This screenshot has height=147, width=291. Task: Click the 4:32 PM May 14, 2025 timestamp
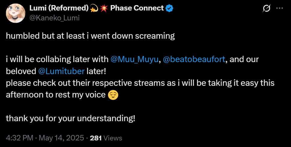44,138
